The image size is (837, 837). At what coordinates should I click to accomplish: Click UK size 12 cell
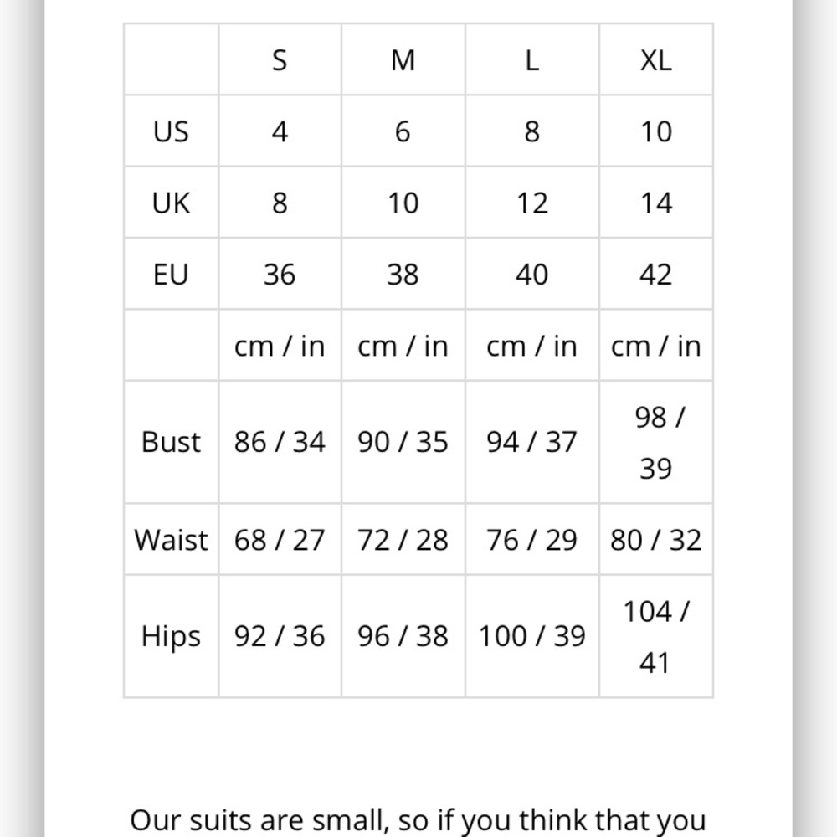pos(532,203)
